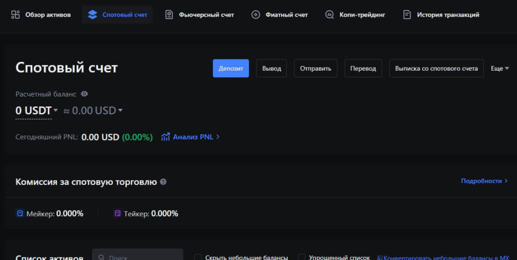Toggle balance visibility eye icon
This screenshot has height=260, width=517.
coord(84,94)
